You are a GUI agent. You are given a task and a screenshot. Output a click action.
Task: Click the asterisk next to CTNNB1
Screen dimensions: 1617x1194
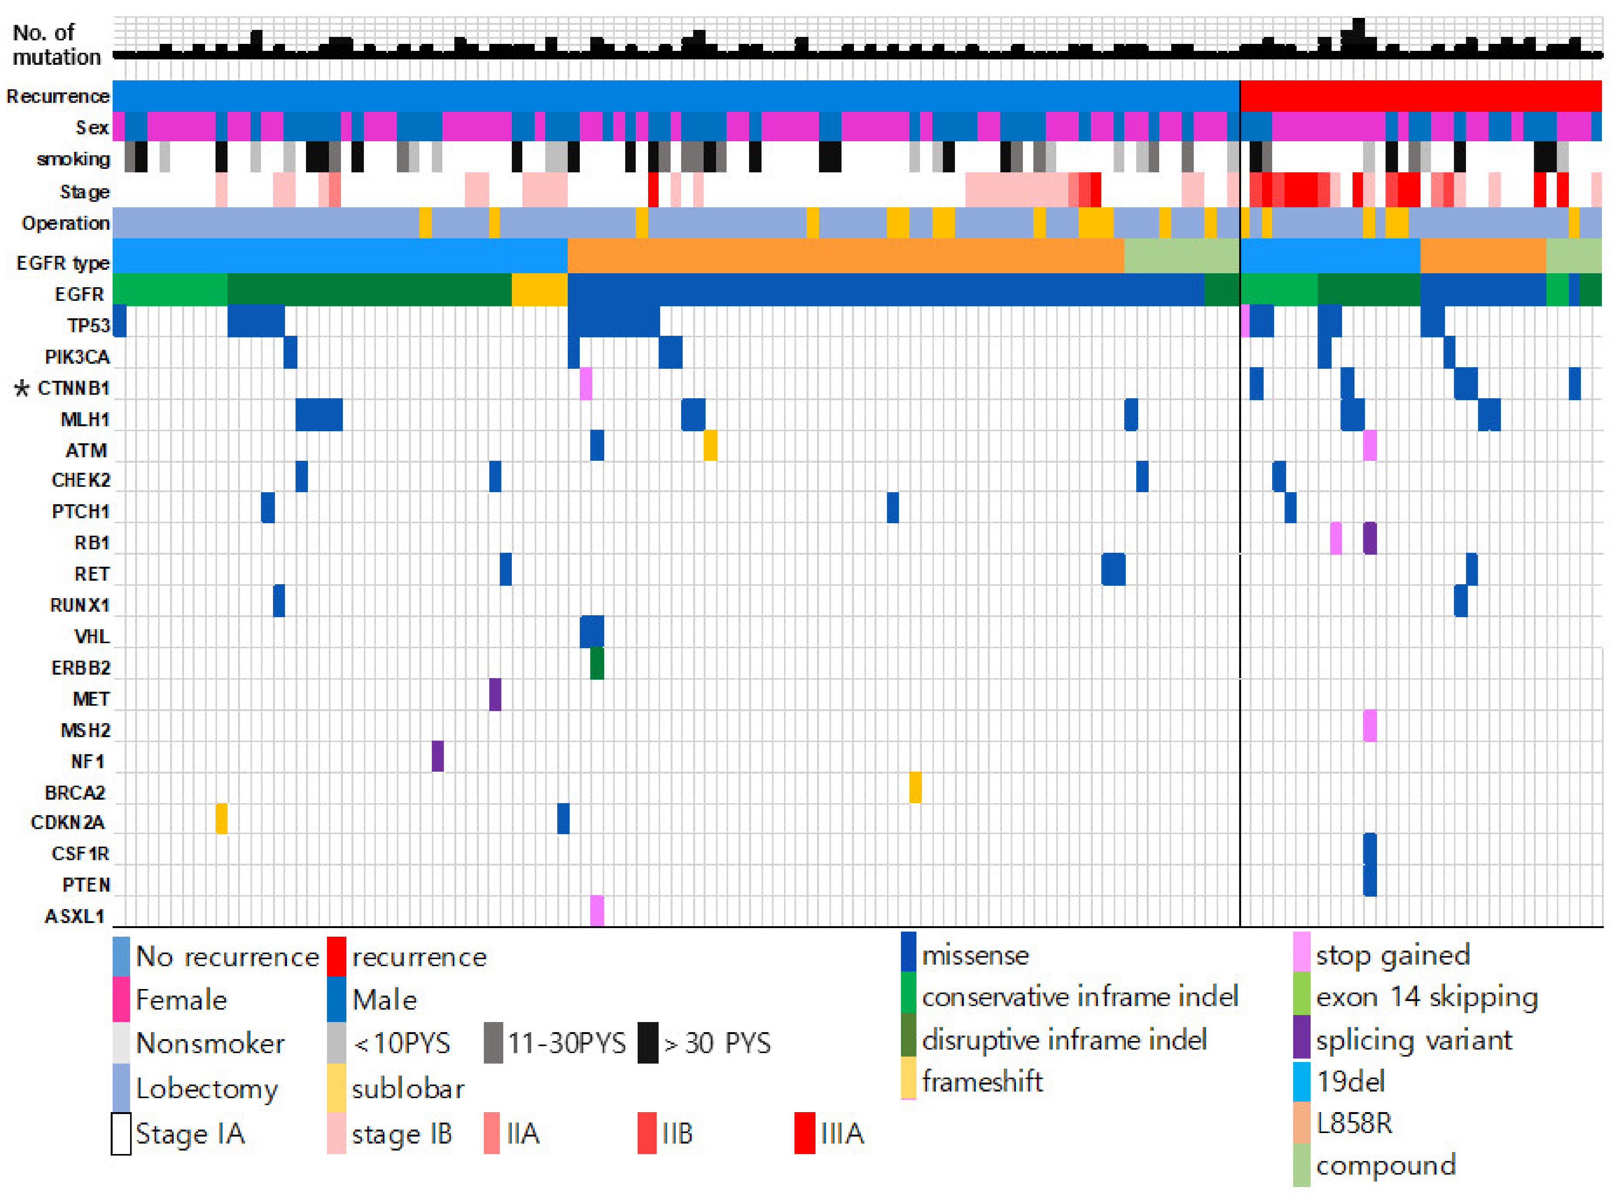(x=22, y=389)
